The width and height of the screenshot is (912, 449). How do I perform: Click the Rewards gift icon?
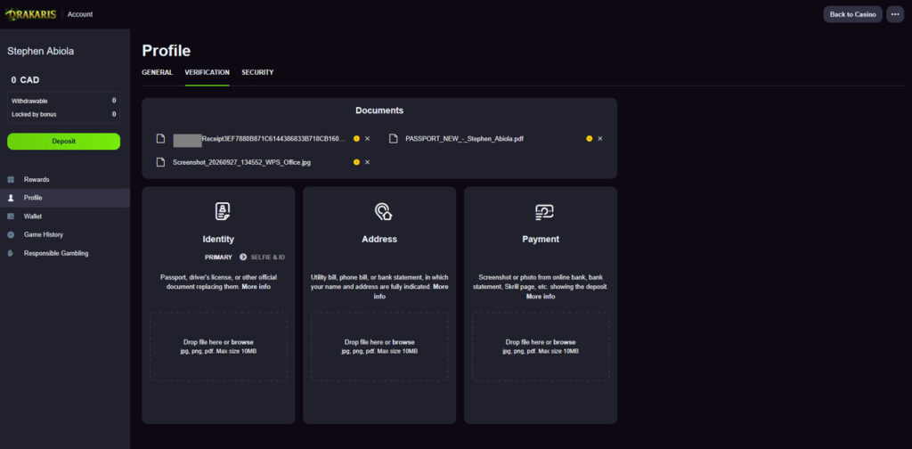pos(11,180)
